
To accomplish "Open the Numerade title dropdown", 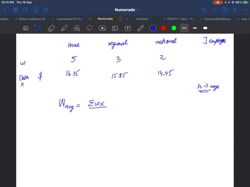I will (x=127, y=10).
